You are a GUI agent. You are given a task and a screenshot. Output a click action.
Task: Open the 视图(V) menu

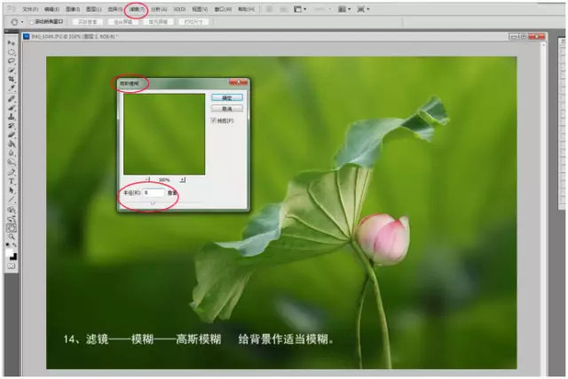[x=200, y=9]
